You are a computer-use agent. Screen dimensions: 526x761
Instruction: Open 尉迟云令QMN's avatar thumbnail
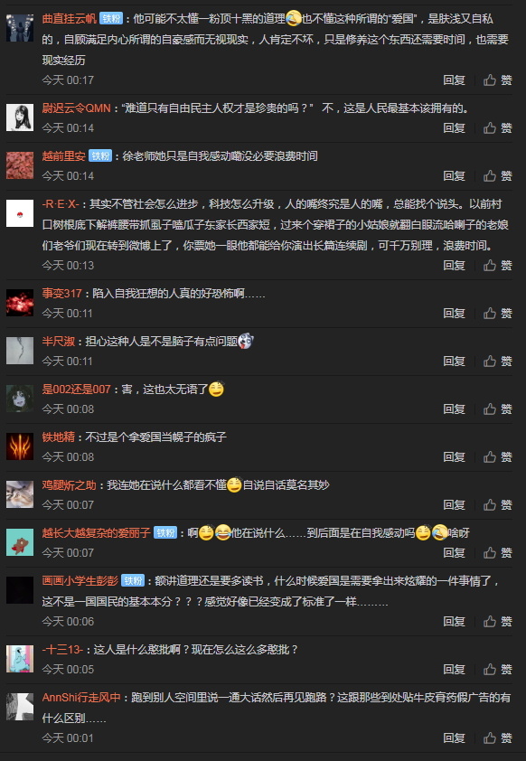pos(20,117)
